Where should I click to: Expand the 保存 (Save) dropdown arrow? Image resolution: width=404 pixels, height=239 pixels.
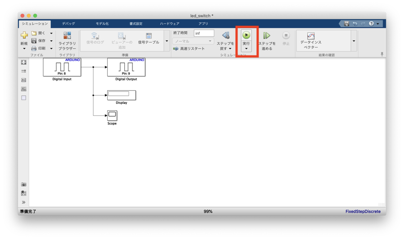pos(51,41)
